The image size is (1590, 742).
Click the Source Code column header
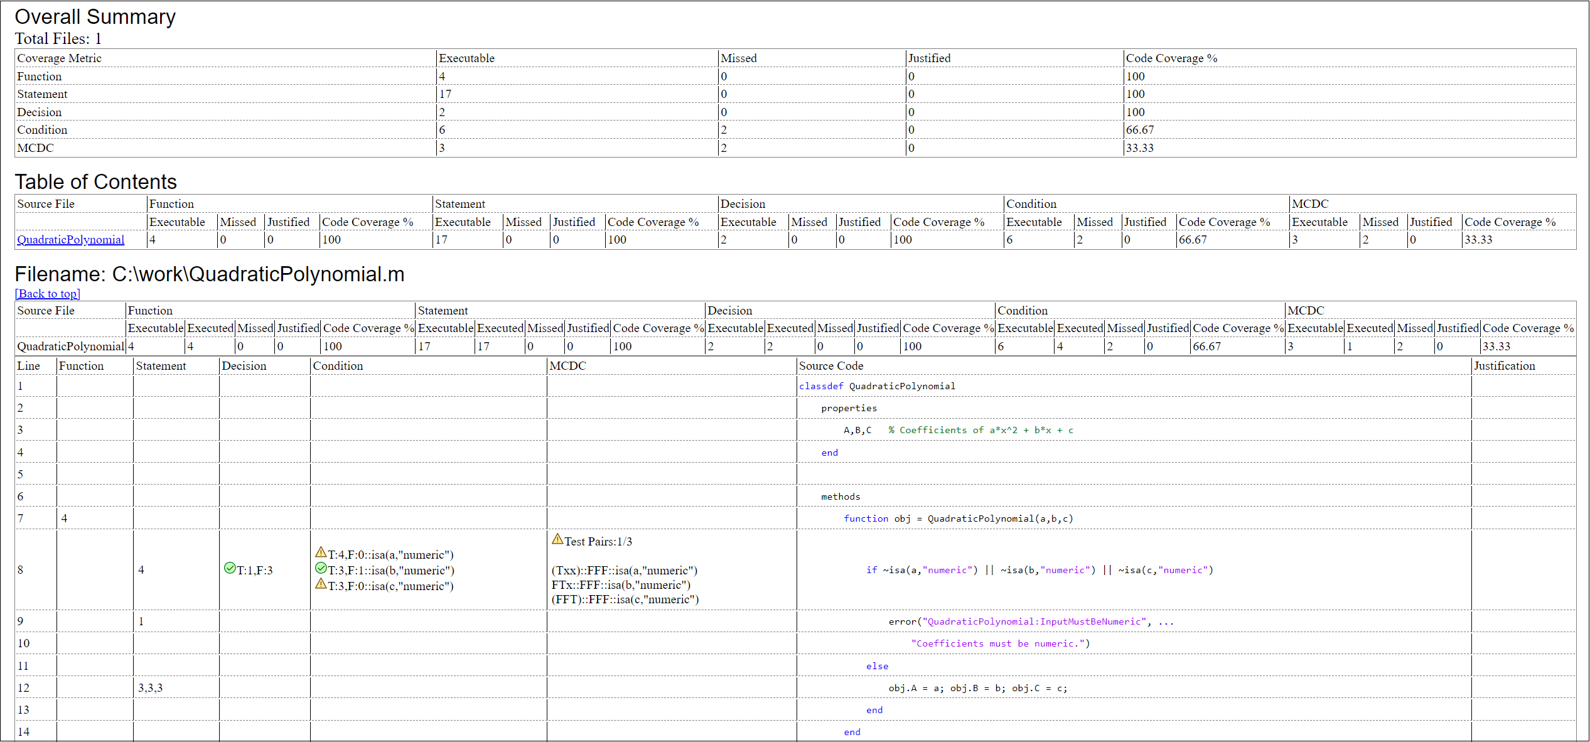(831, 366)
